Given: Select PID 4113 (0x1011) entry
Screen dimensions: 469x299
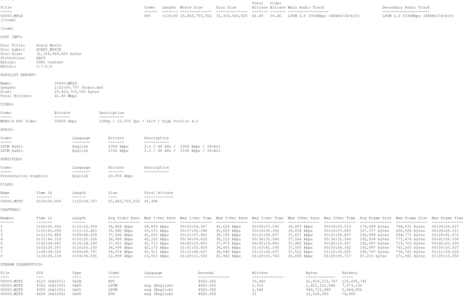Looking at the screenshot, I should pos(51,281).
